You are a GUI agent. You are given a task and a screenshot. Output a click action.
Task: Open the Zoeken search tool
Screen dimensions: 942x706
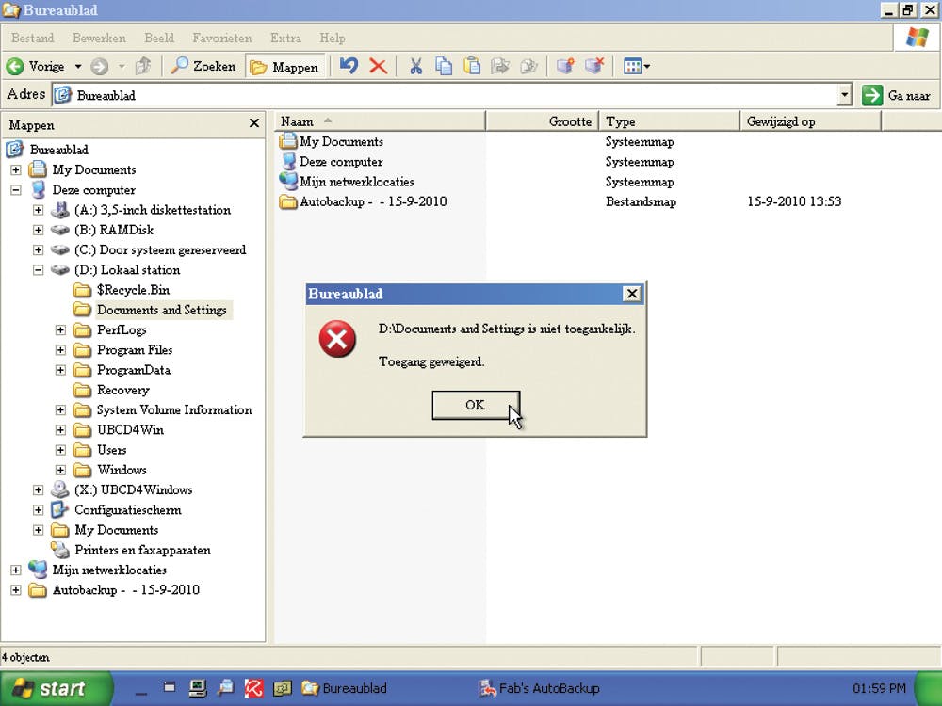[x=203, y=66]
